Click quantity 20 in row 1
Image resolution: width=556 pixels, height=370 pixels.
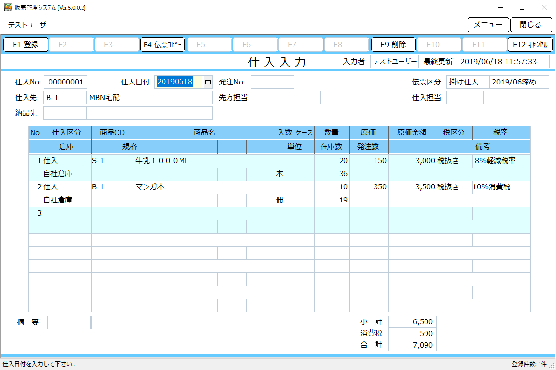(x=332, y=161)
